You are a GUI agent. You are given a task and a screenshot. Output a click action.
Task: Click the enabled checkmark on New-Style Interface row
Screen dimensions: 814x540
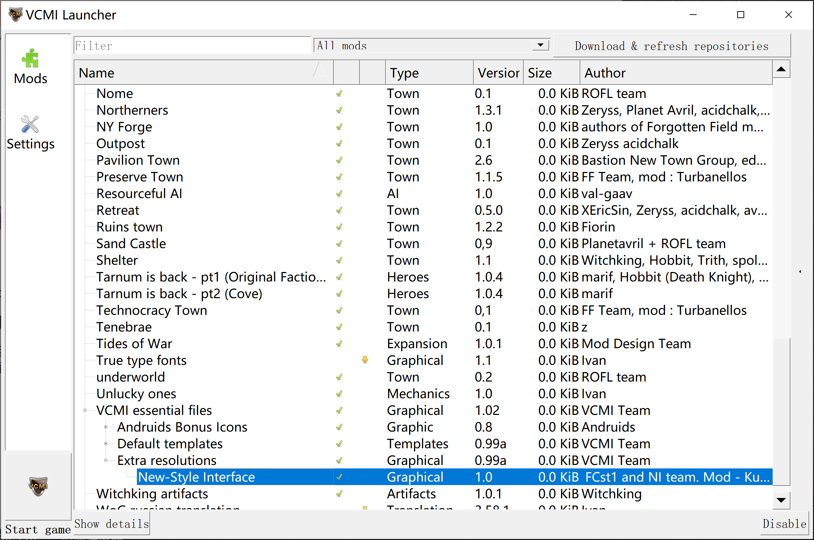(x=339, y=477)
